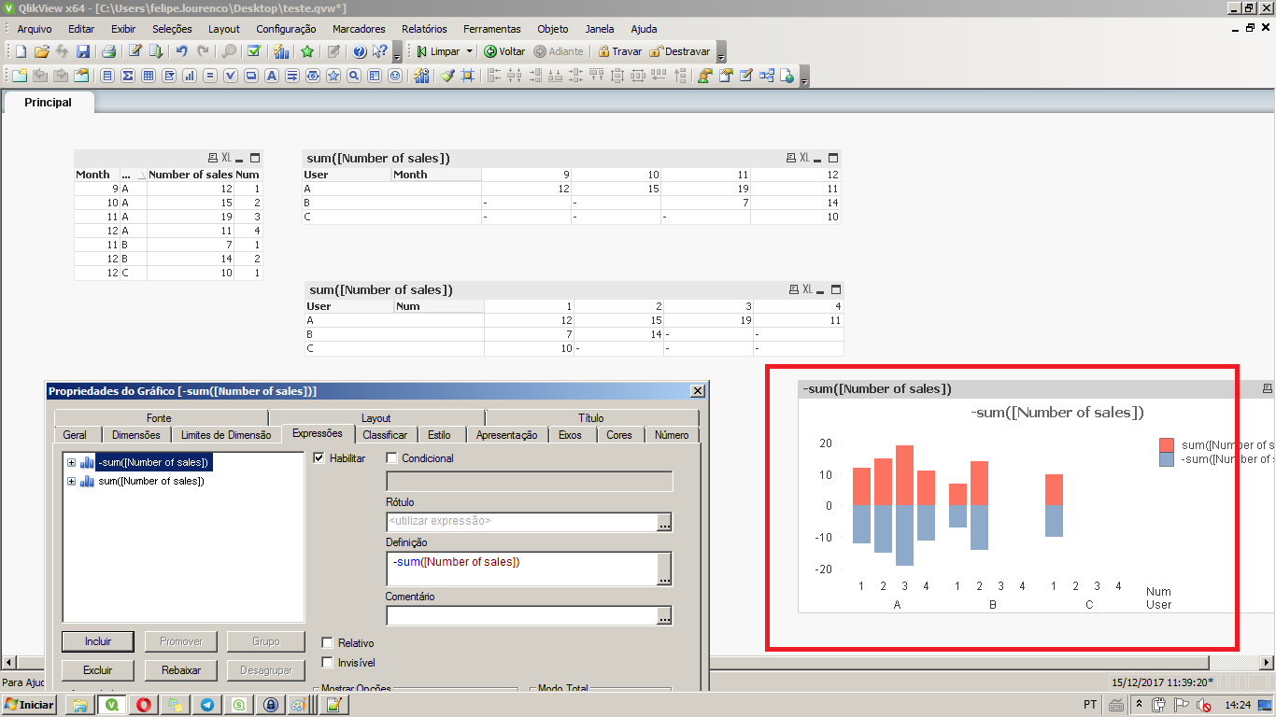
Task: Open the Definição expression editor ellipsis
Action: click(x=664, y=569)
